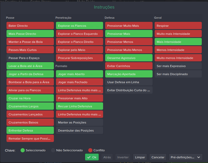Image resolution: width=208 pixels, height=163 pixels.
Task: Deselect Desarme Agressivo instruction
Action: (129, 58)
